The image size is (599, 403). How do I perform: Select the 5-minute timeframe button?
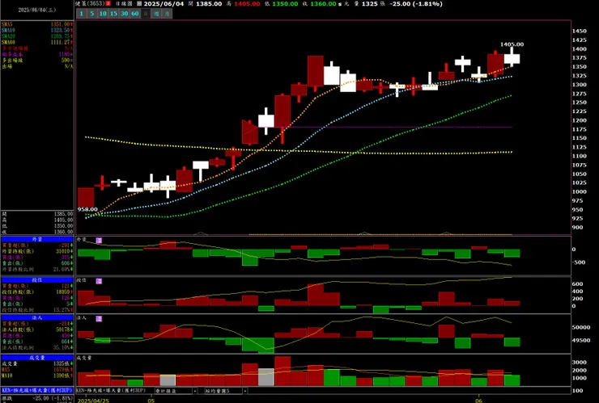pyautogui.click(x=92, y=14)
